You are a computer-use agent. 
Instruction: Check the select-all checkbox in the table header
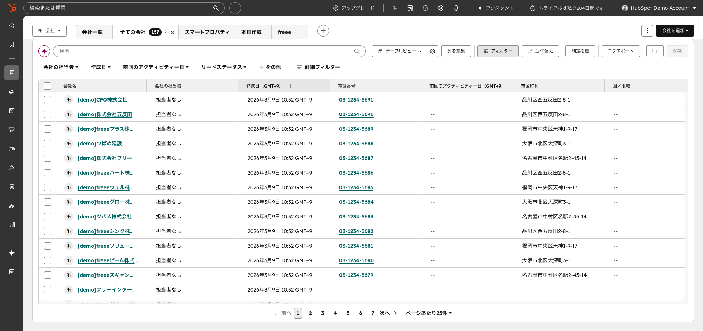click(x=47, y=86)
